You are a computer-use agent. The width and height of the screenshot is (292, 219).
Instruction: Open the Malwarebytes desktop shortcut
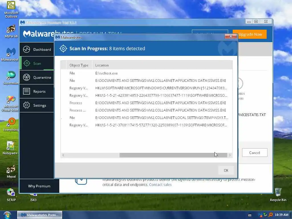[x=10, y=54]
